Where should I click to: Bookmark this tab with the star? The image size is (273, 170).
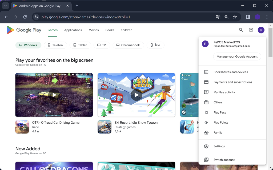pyautogui.click(x=235, y=17)
